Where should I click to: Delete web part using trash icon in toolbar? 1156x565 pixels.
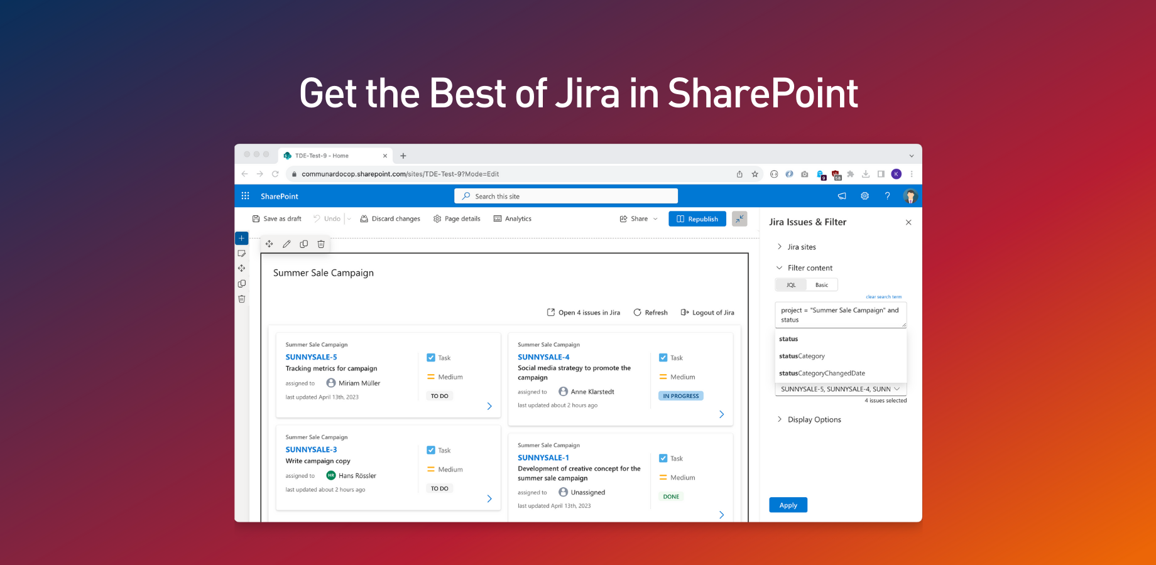pos(321,244)
